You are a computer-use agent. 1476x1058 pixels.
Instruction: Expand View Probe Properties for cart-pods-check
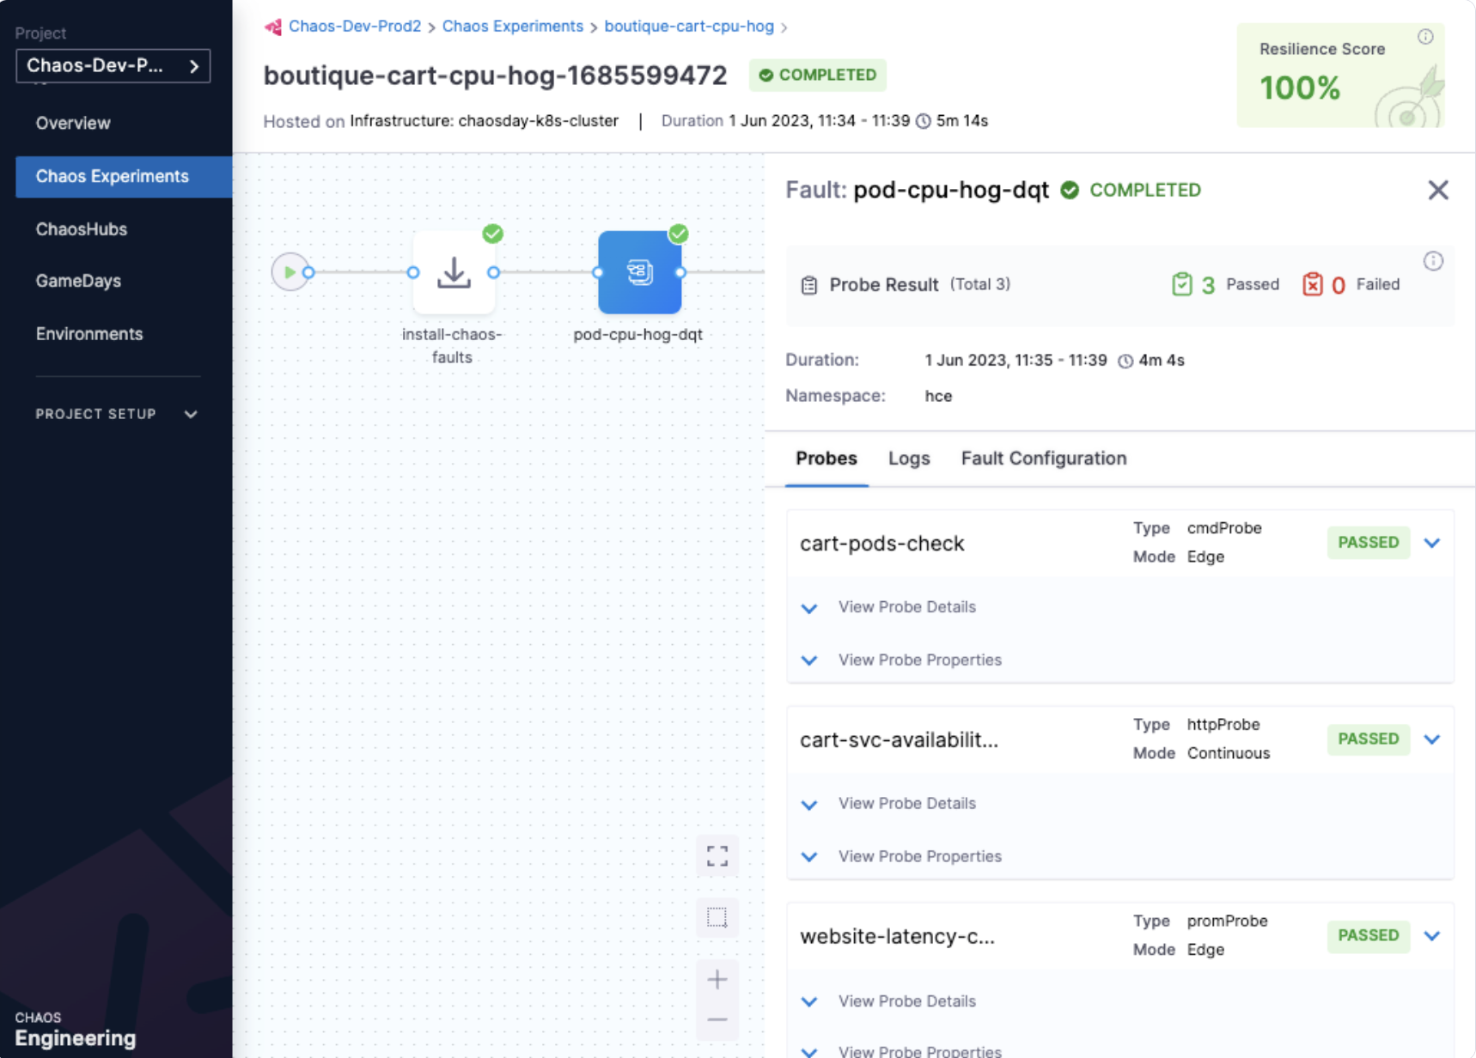click(919, 660)
